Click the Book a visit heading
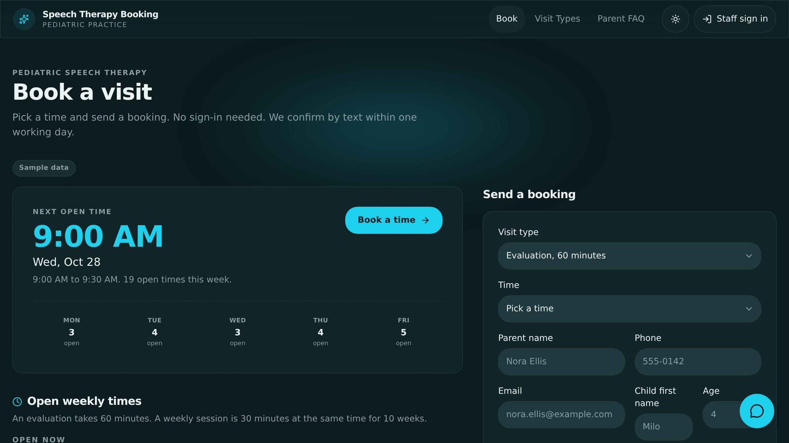The height and width of the screenshot is (443, 789). pyautogui.click(x=82, y=92)
